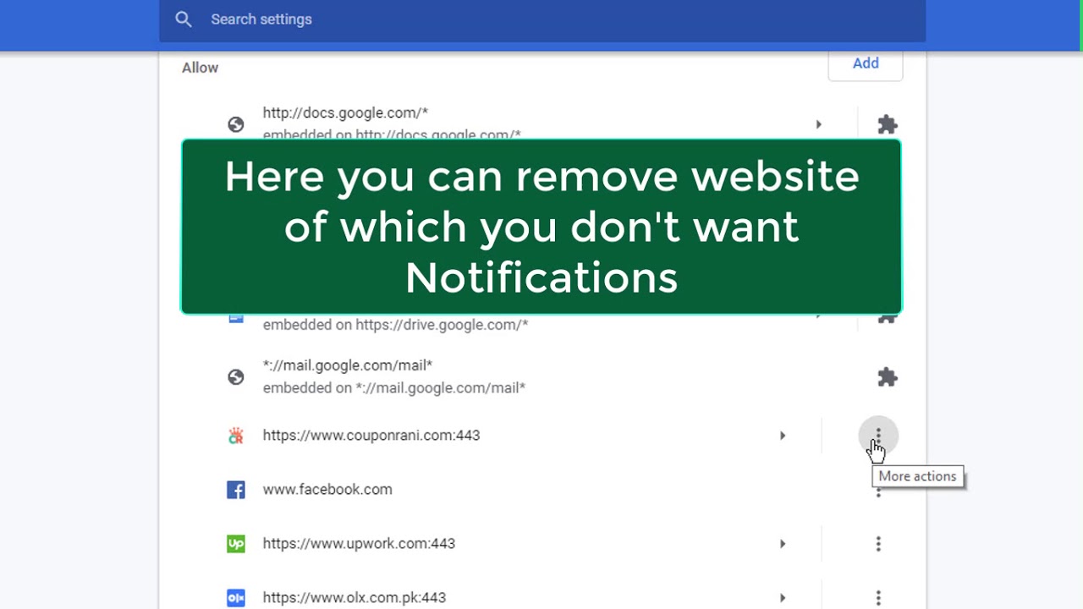Screen dimensions: 1083x609
Task: Expand couponrani.com site details arrow
Action: click(783, 436)
